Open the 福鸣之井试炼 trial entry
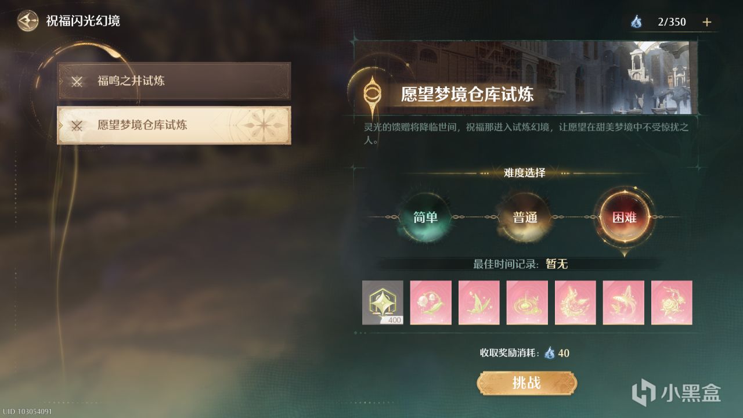Image resolution: width=743 pixels, height=418 pixels. coord(174,81)
